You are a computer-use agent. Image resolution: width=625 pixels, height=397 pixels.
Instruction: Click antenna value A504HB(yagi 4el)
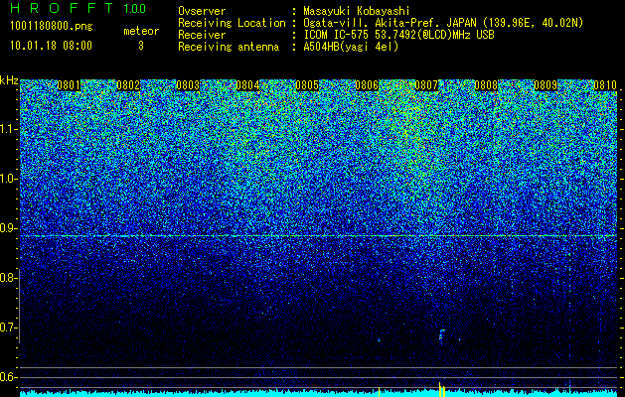tap(351, 47)
